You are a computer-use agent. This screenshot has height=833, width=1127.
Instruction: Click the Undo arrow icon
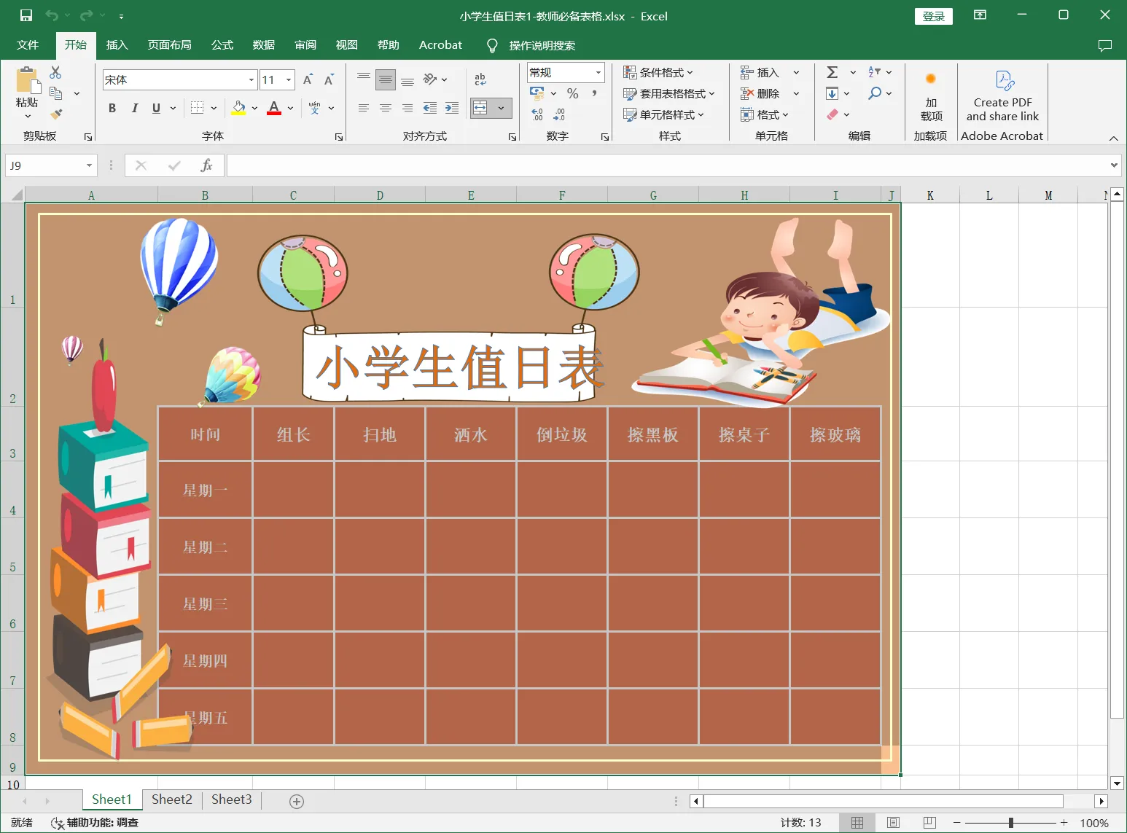point(51,15)
